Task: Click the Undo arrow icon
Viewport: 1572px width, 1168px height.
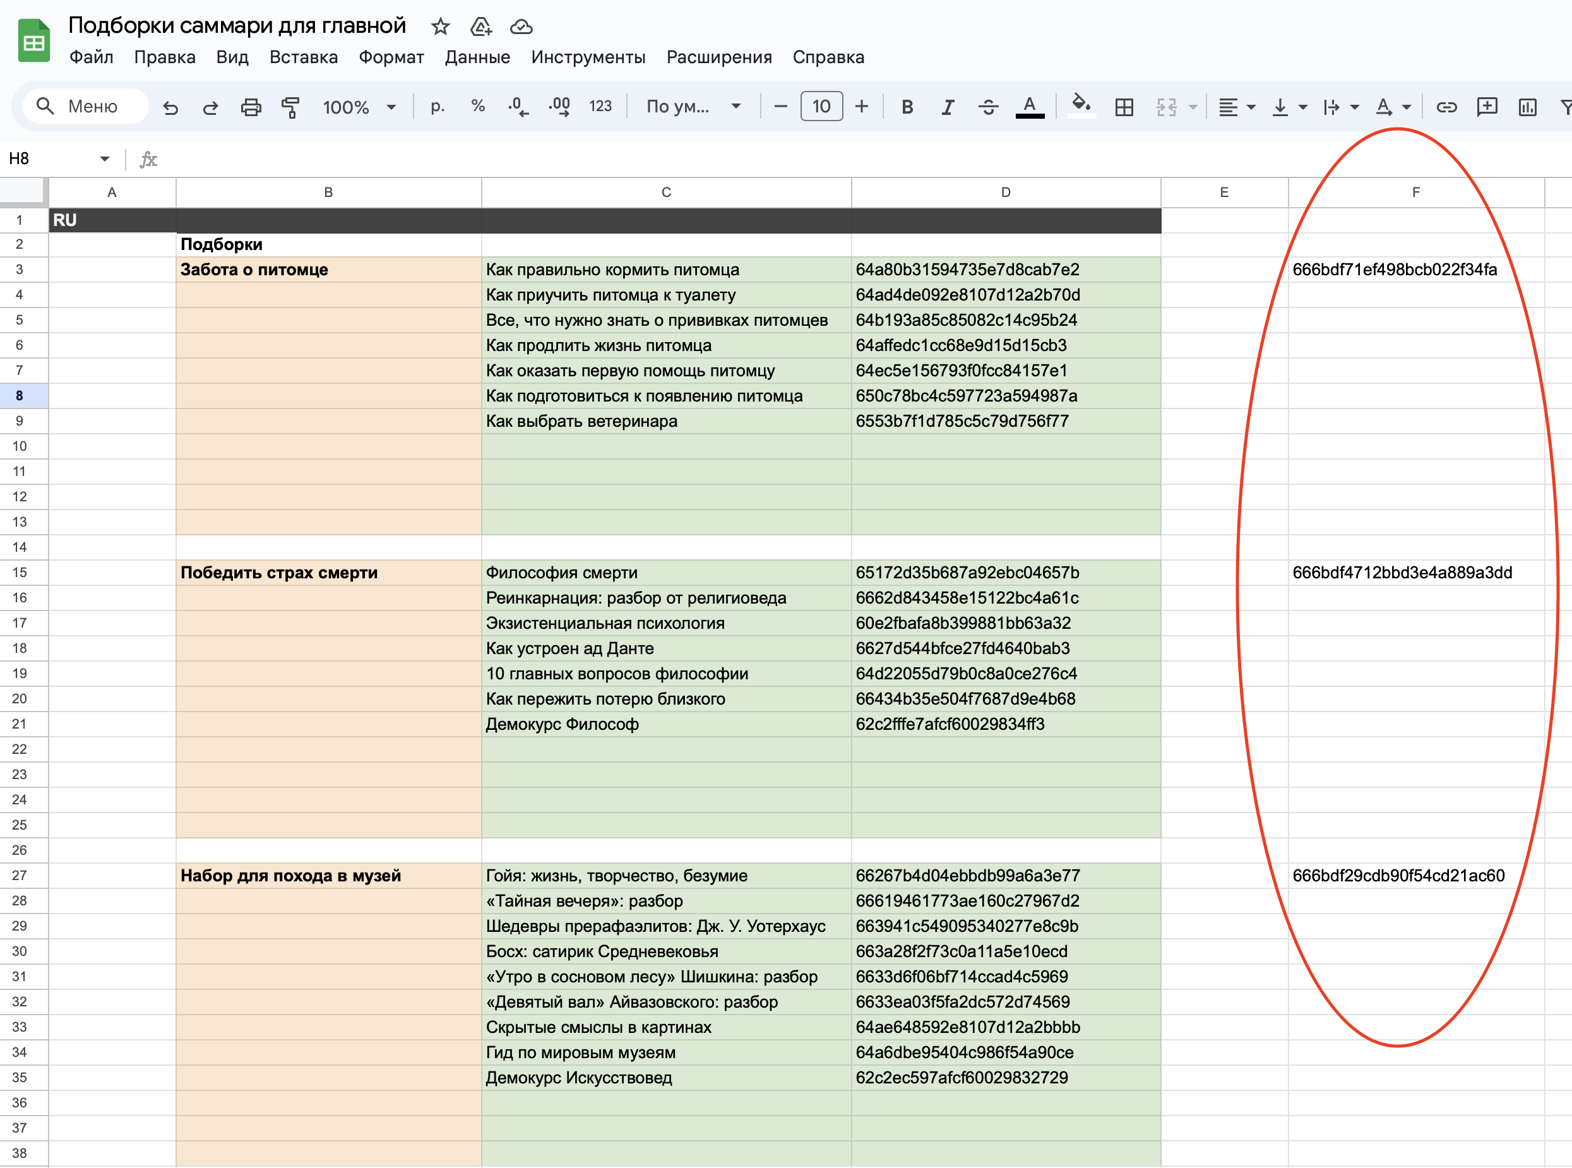Action: coord(170,107)
